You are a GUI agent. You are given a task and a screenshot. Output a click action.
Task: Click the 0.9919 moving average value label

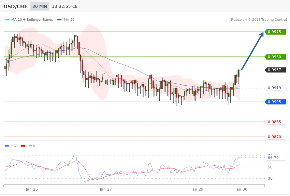(x=276, y=88)
